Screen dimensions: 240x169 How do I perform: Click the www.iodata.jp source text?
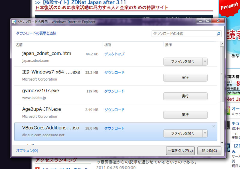pyautogui.click(x=34, y=98)
